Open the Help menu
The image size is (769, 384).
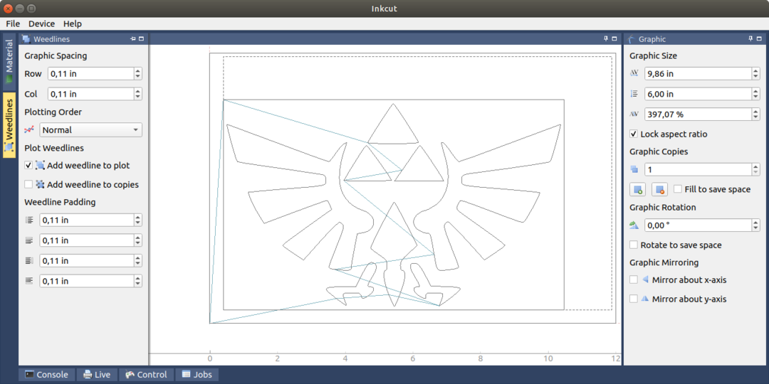pos(73,23)
